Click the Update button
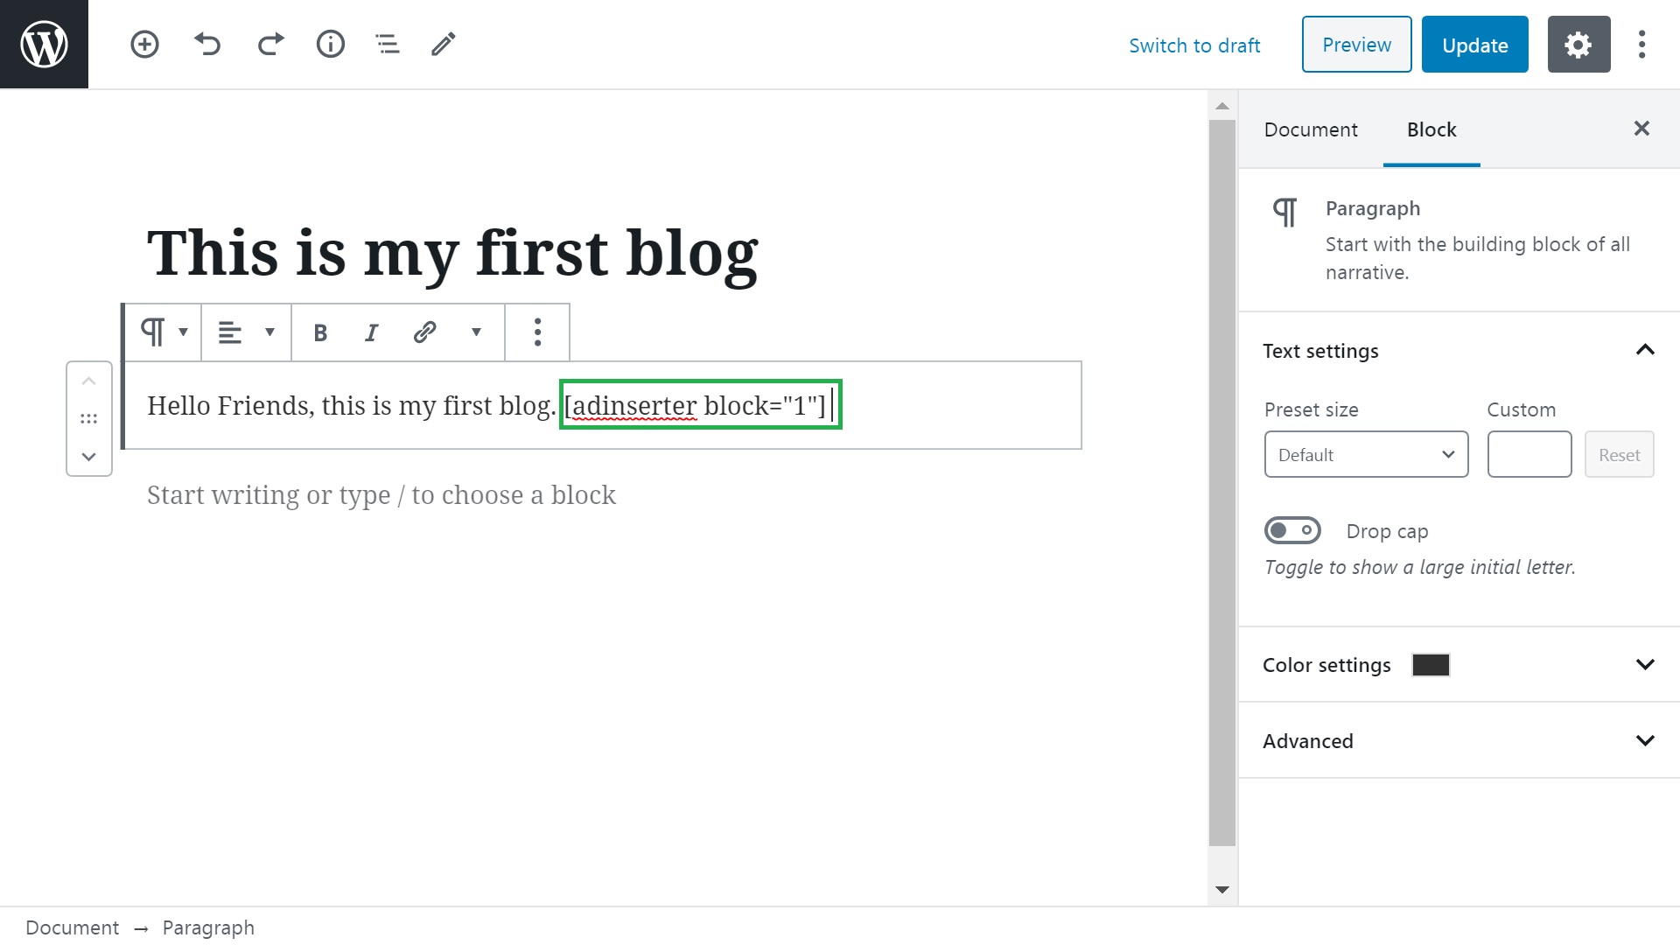The height and width of the screenshot is (945, 1680). click(1474, 45)
